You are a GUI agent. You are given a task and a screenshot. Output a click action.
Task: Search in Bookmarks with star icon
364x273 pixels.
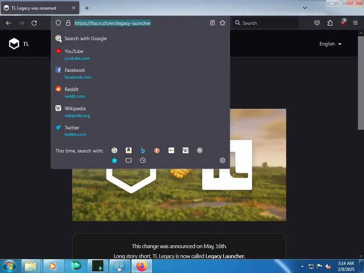tap(114, 160)
